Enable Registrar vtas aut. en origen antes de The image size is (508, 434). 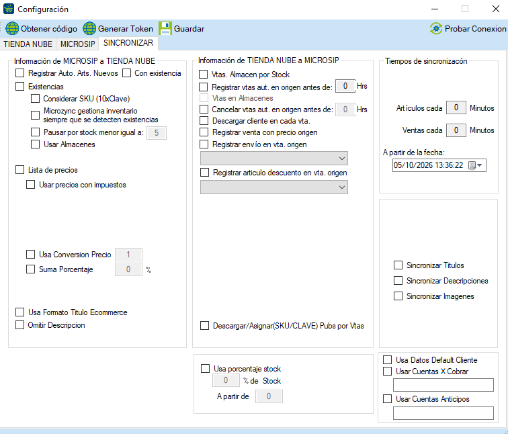point(204,87)
